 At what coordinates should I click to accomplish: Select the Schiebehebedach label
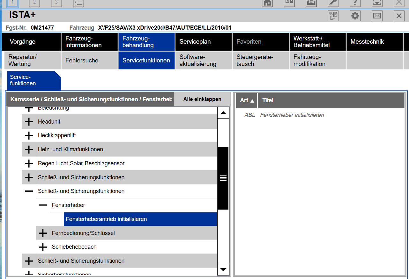(x=74, y=247)
